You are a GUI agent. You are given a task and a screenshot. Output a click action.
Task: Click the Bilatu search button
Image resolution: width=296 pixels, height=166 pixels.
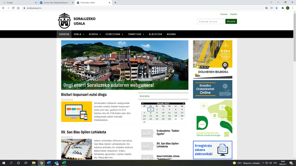tap(231, 21)
